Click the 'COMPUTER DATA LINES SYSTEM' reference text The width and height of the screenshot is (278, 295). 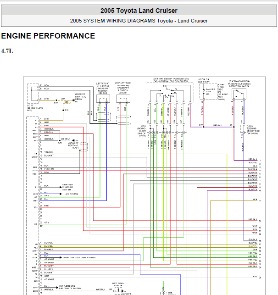79,257
